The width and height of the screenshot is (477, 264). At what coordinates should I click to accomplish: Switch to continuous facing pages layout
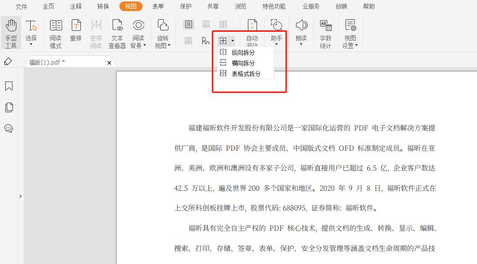point(188,41)
